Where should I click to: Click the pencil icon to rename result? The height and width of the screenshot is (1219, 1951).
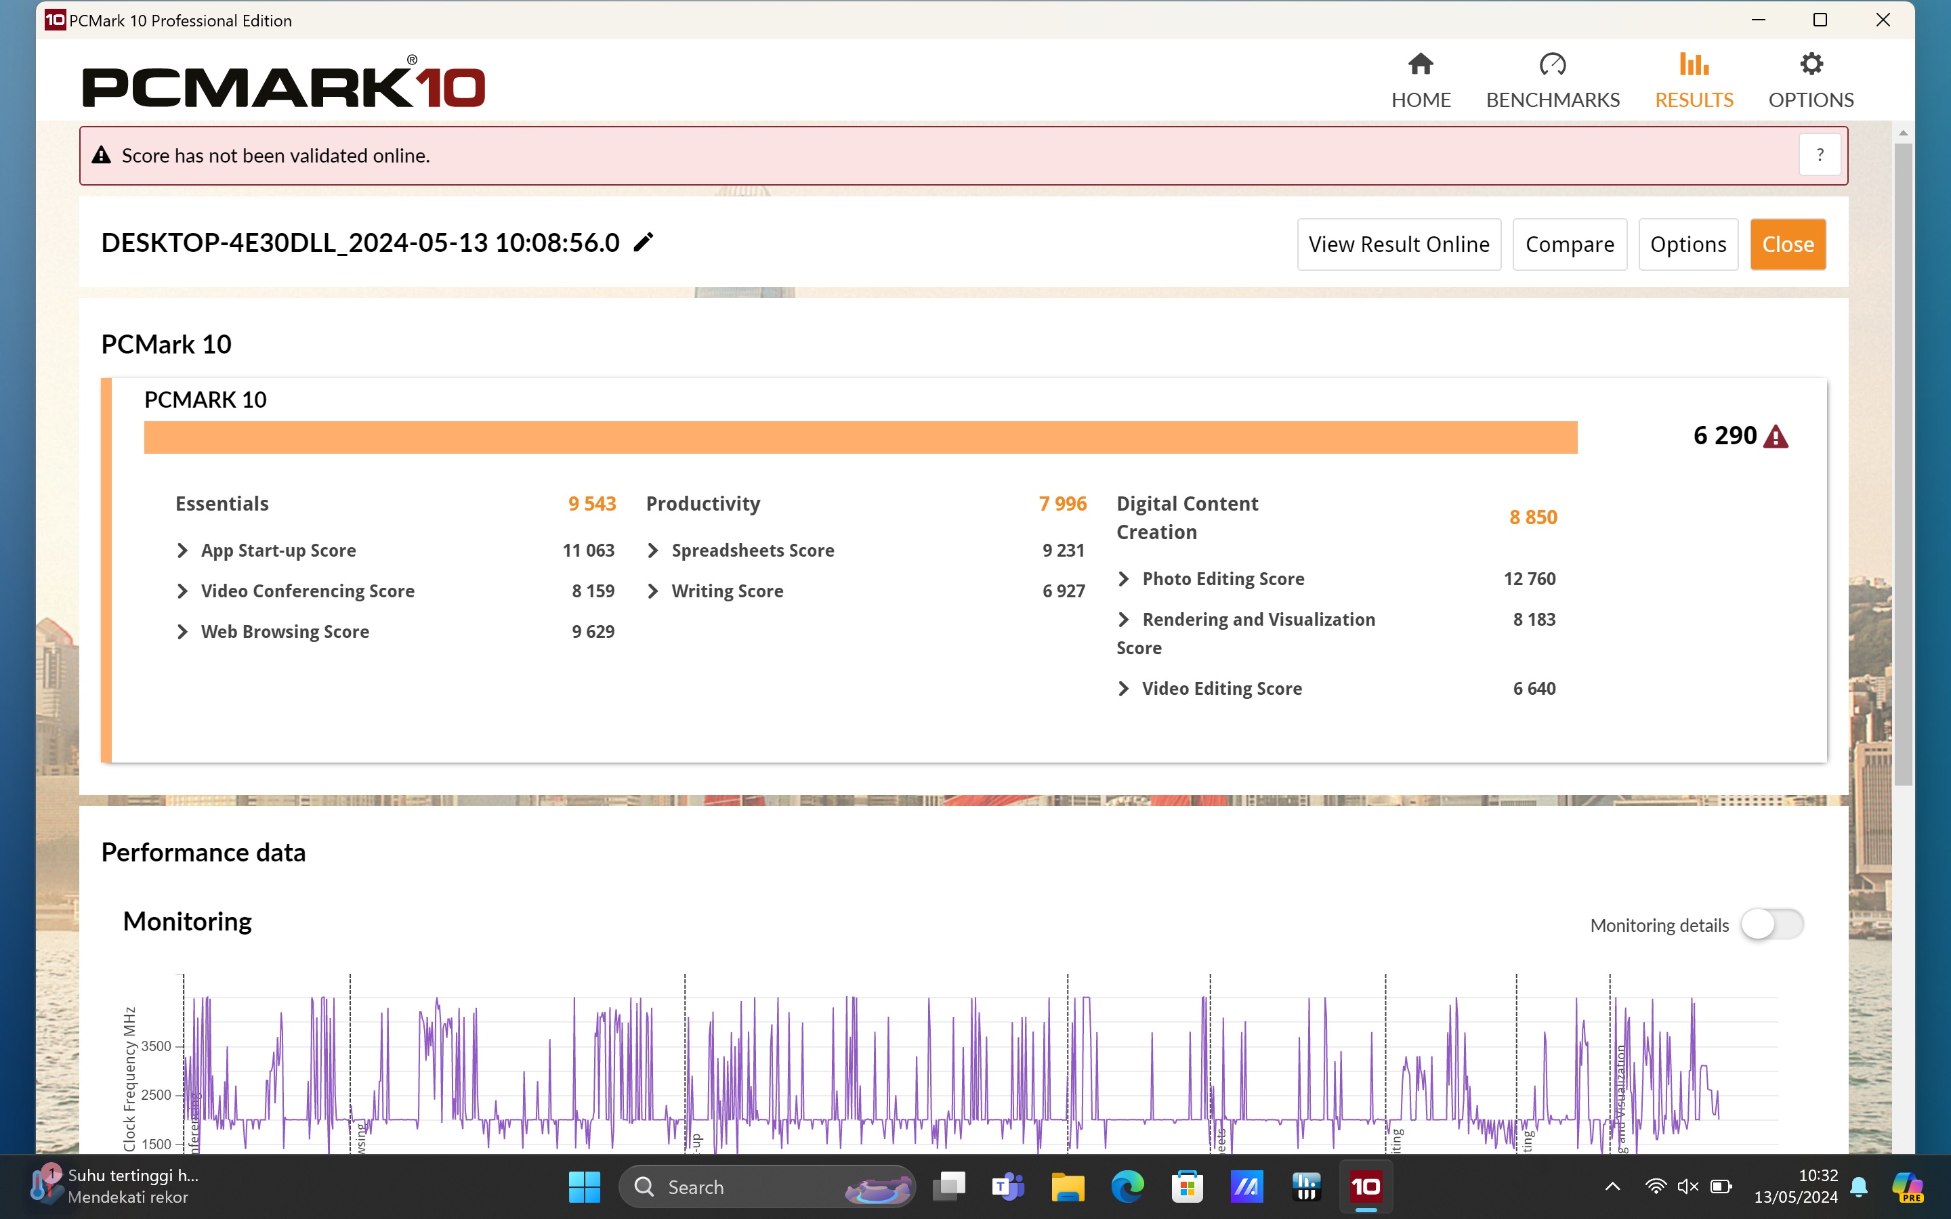point(642,242)
